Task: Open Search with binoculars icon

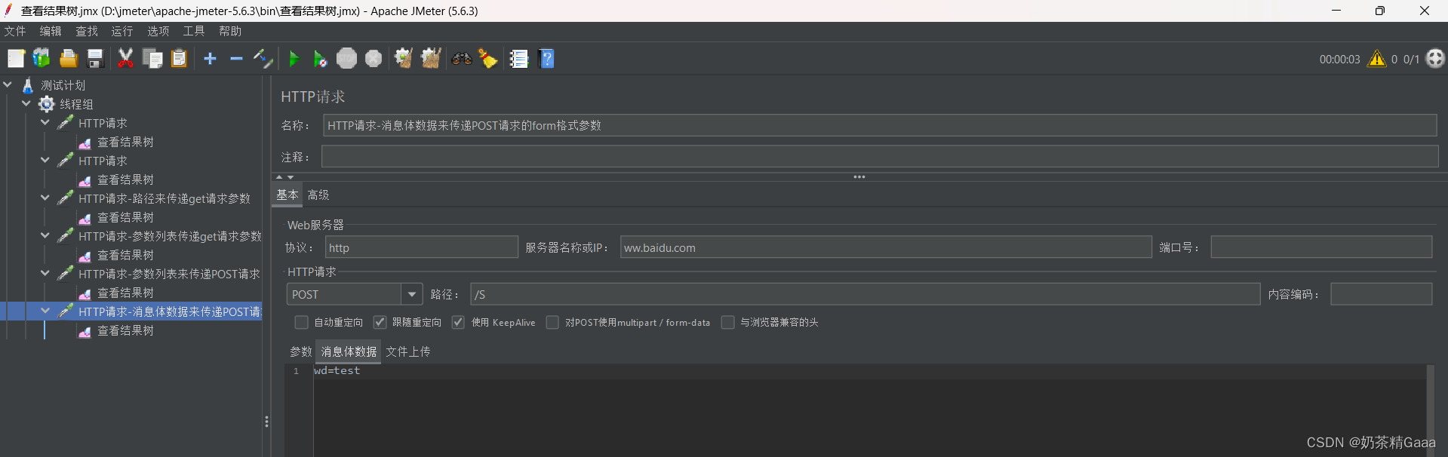Action: [462, 59]
